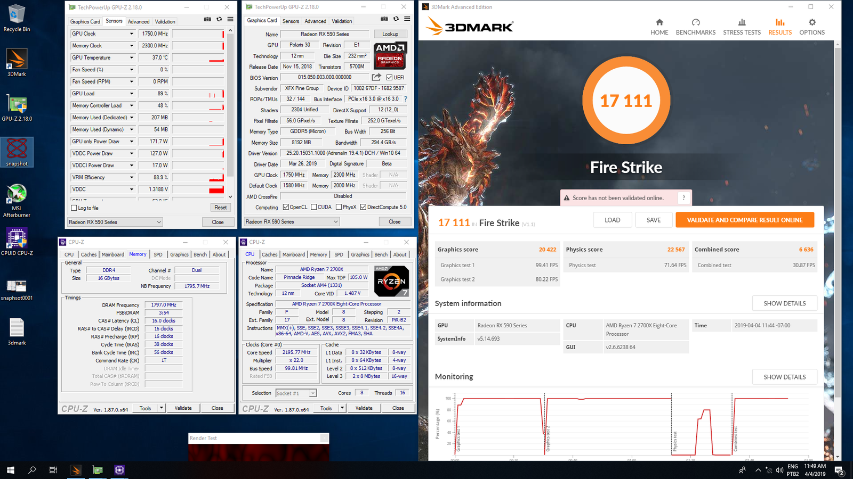
Task: Open the 3DMark Home section
Action: pos(659,27)
